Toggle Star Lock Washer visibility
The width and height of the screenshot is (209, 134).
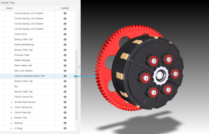[65, 71]
